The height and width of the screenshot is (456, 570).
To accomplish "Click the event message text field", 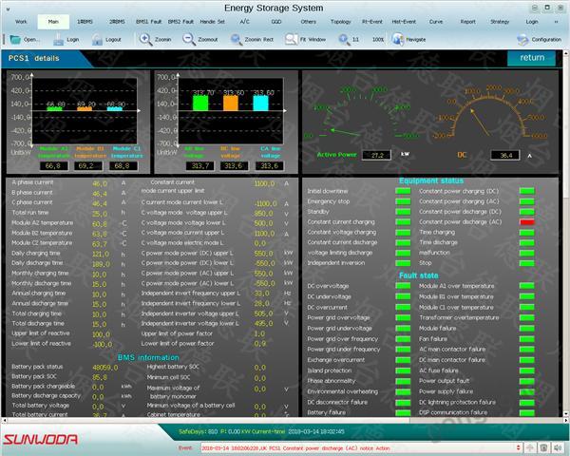I will (358, 448).
